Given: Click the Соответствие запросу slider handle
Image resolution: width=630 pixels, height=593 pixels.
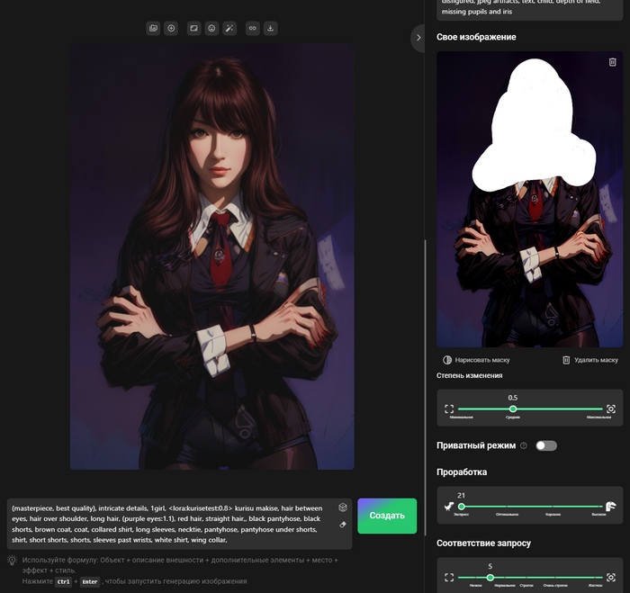Looking at the screenshot, I should coord(490,578).
